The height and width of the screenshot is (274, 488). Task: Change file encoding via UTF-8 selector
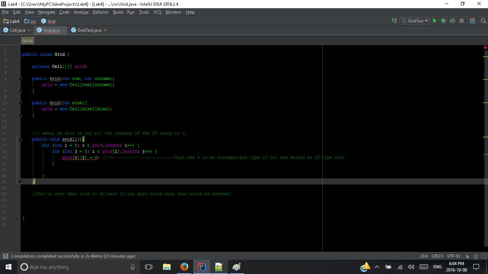pos(454,256)
